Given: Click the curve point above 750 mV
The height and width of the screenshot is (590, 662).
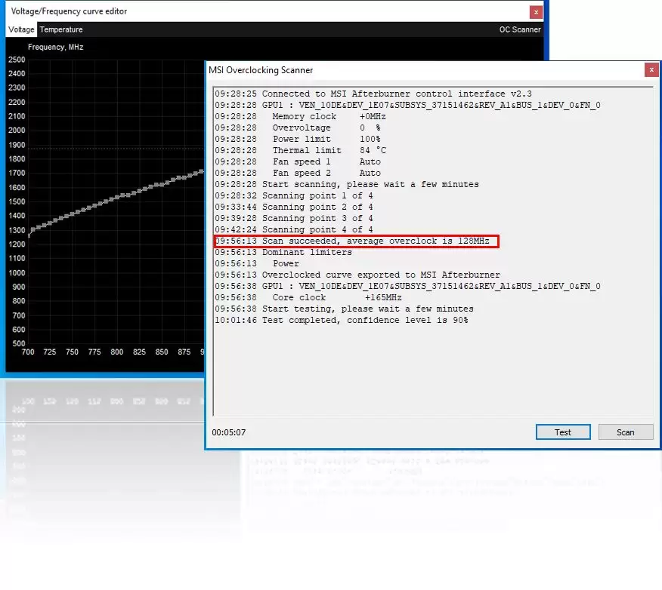Looking at the screenshot, I should coord(73,214).
